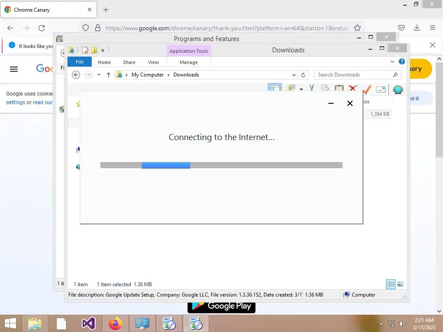Click the Google Play badge

tap(221, 307)
